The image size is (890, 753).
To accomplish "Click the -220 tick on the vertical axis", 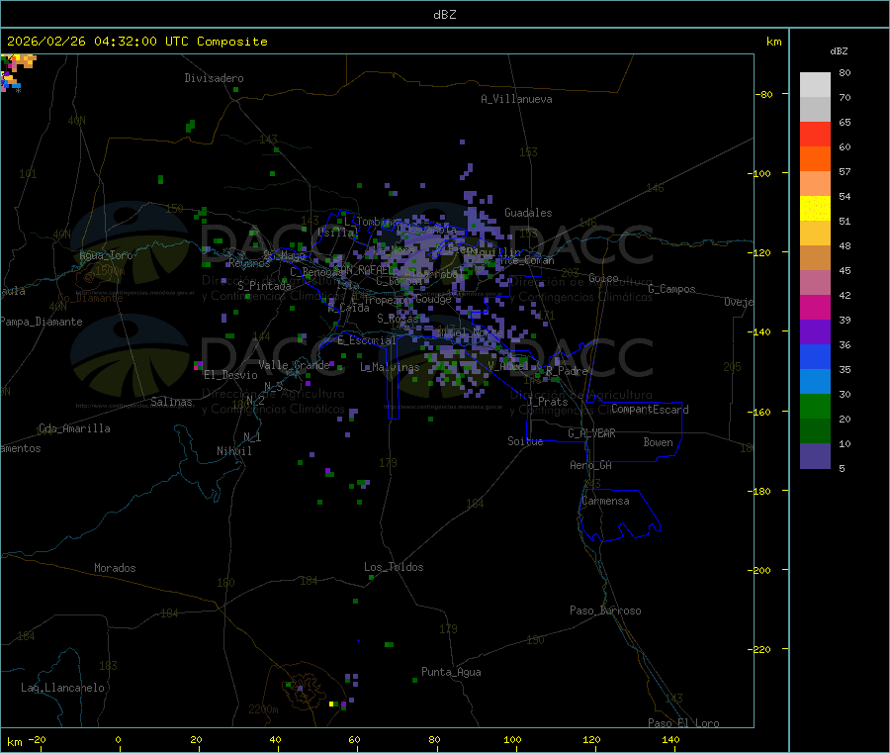I will 760,649.
